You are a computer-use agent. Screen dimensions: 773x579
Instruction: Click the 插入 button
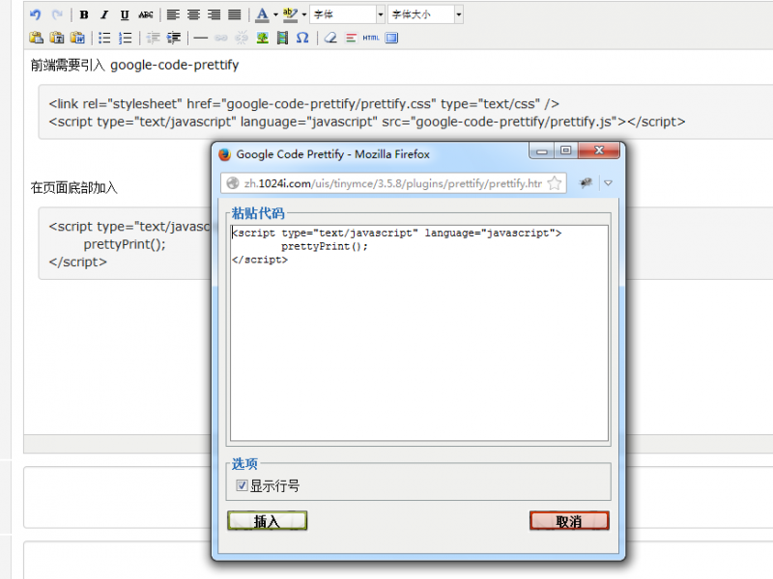(x=267, y=521)
